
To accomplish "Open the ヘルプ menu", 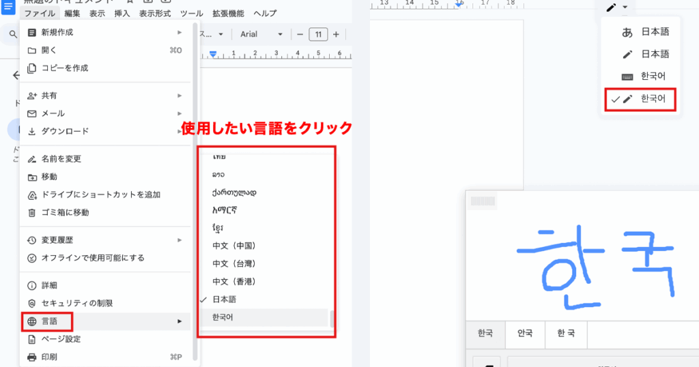I will click(266, 14).
